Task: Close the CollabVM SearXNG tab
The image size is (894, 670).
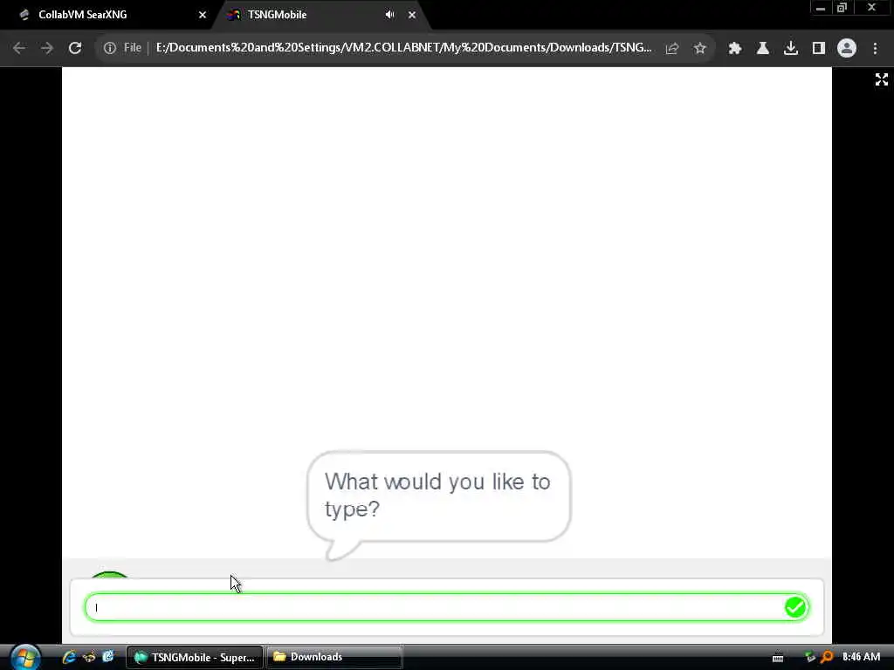Action: coord(203,15)
